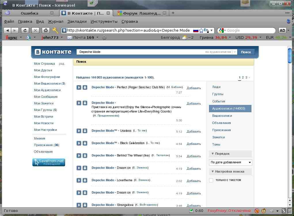Open the Журнал menu
This screenshot has width=294, height=216.
[x=56, y=22]
